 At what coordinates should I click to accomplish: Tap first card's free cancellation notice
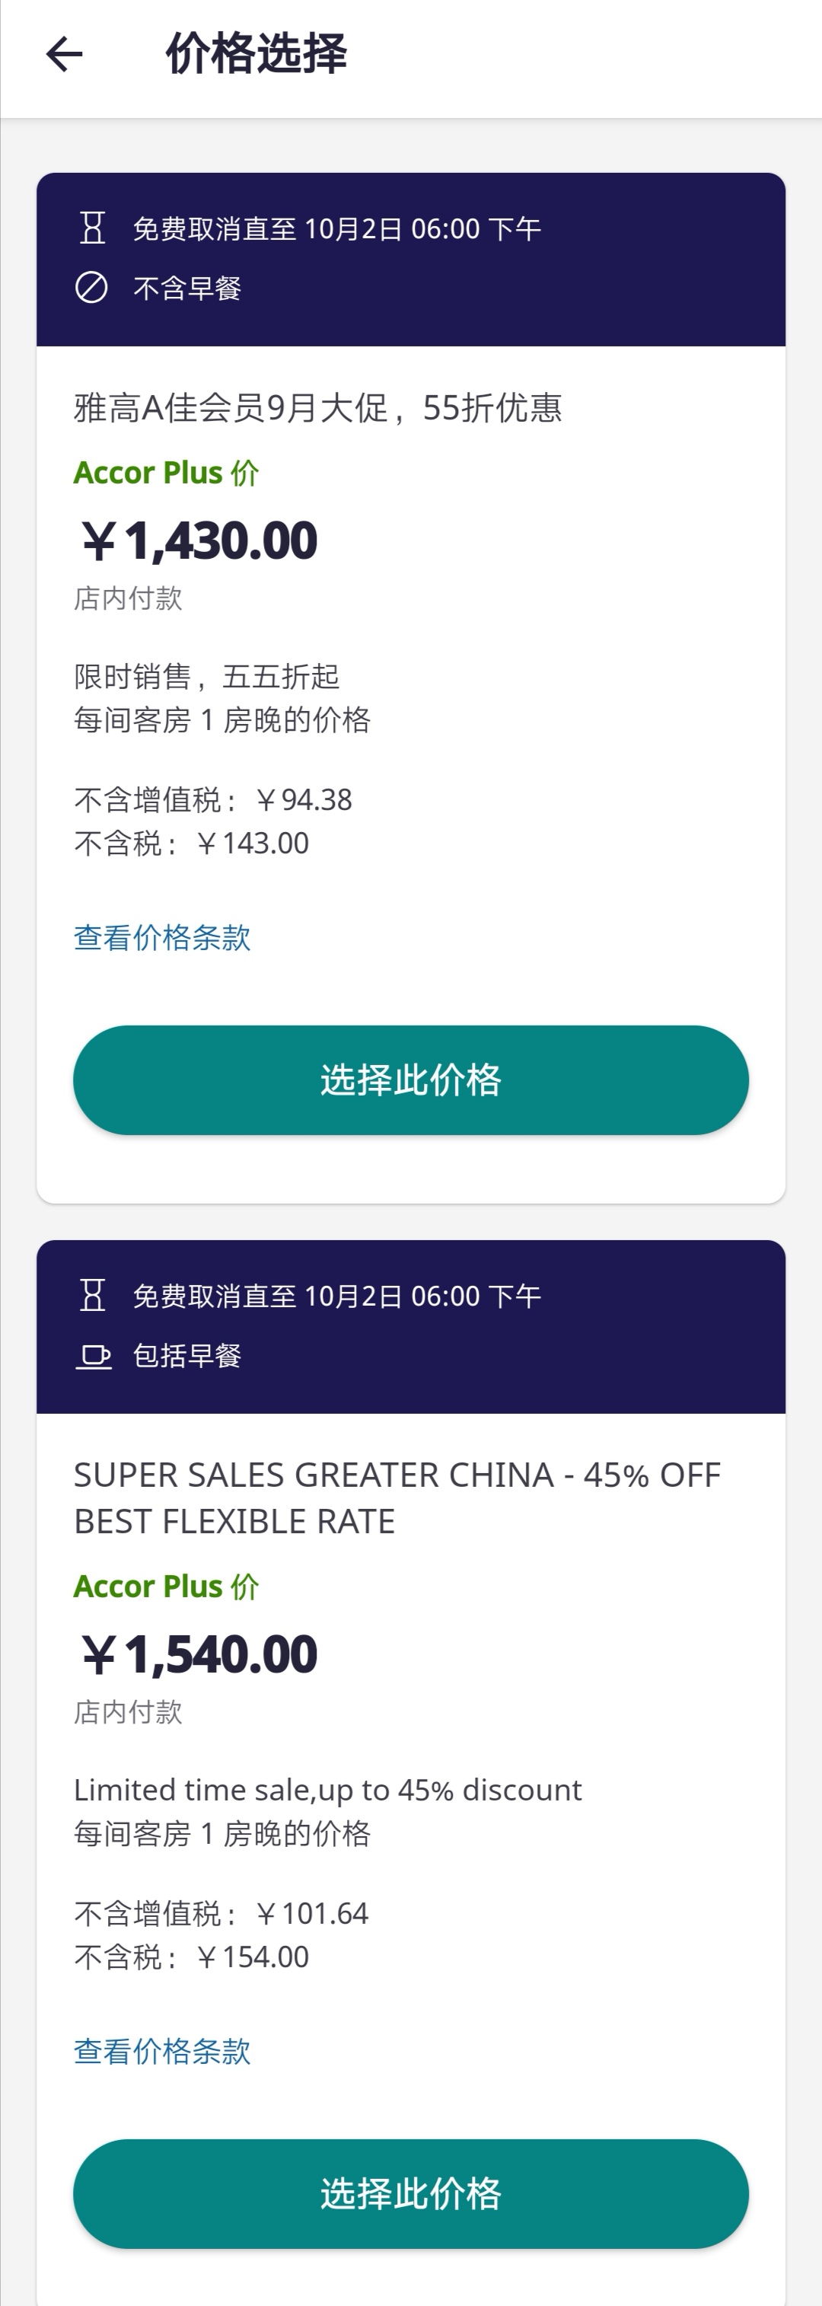pos(336,229)
